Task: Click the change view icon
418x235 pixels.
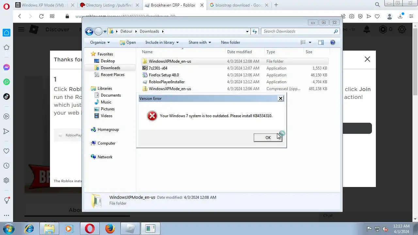Action: click(x=303, y=42)
